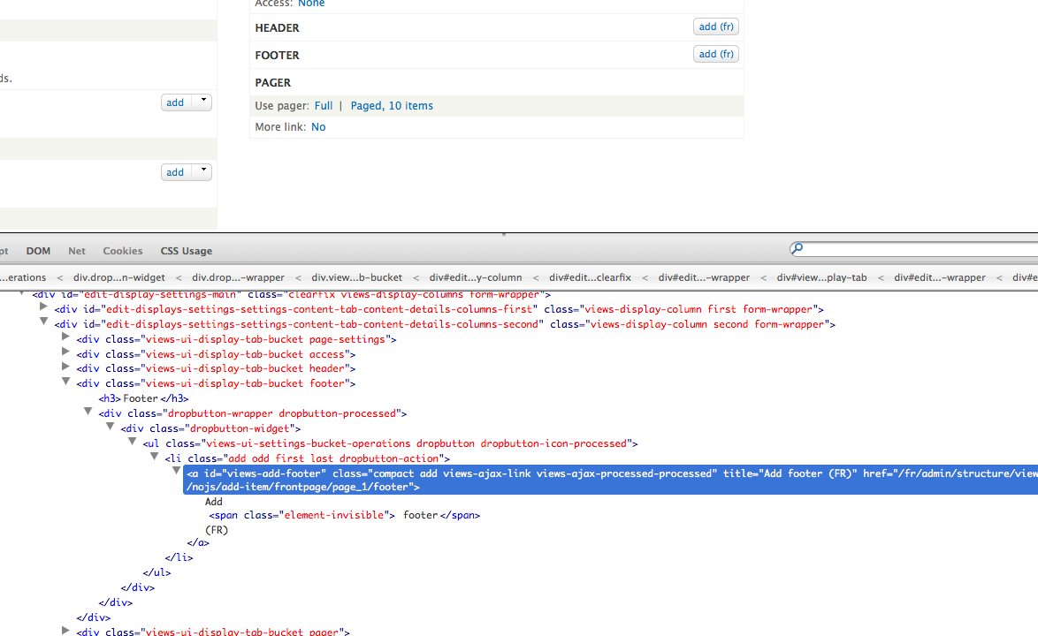The height and width of the screenshot is (636, 1038).
Task: Switch to the DOM tab in Firebug
Action: click(x=38, y=251)
